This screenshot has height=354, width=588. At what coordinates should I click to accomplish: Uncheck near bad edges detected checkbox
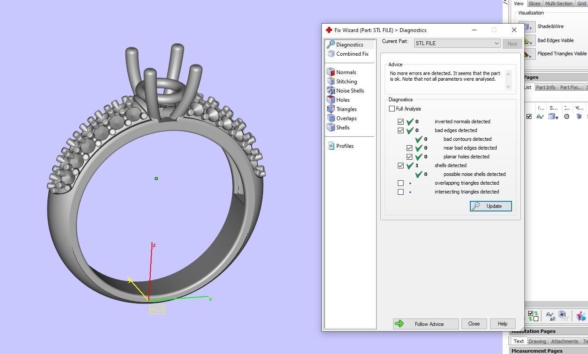coord(409,148)
